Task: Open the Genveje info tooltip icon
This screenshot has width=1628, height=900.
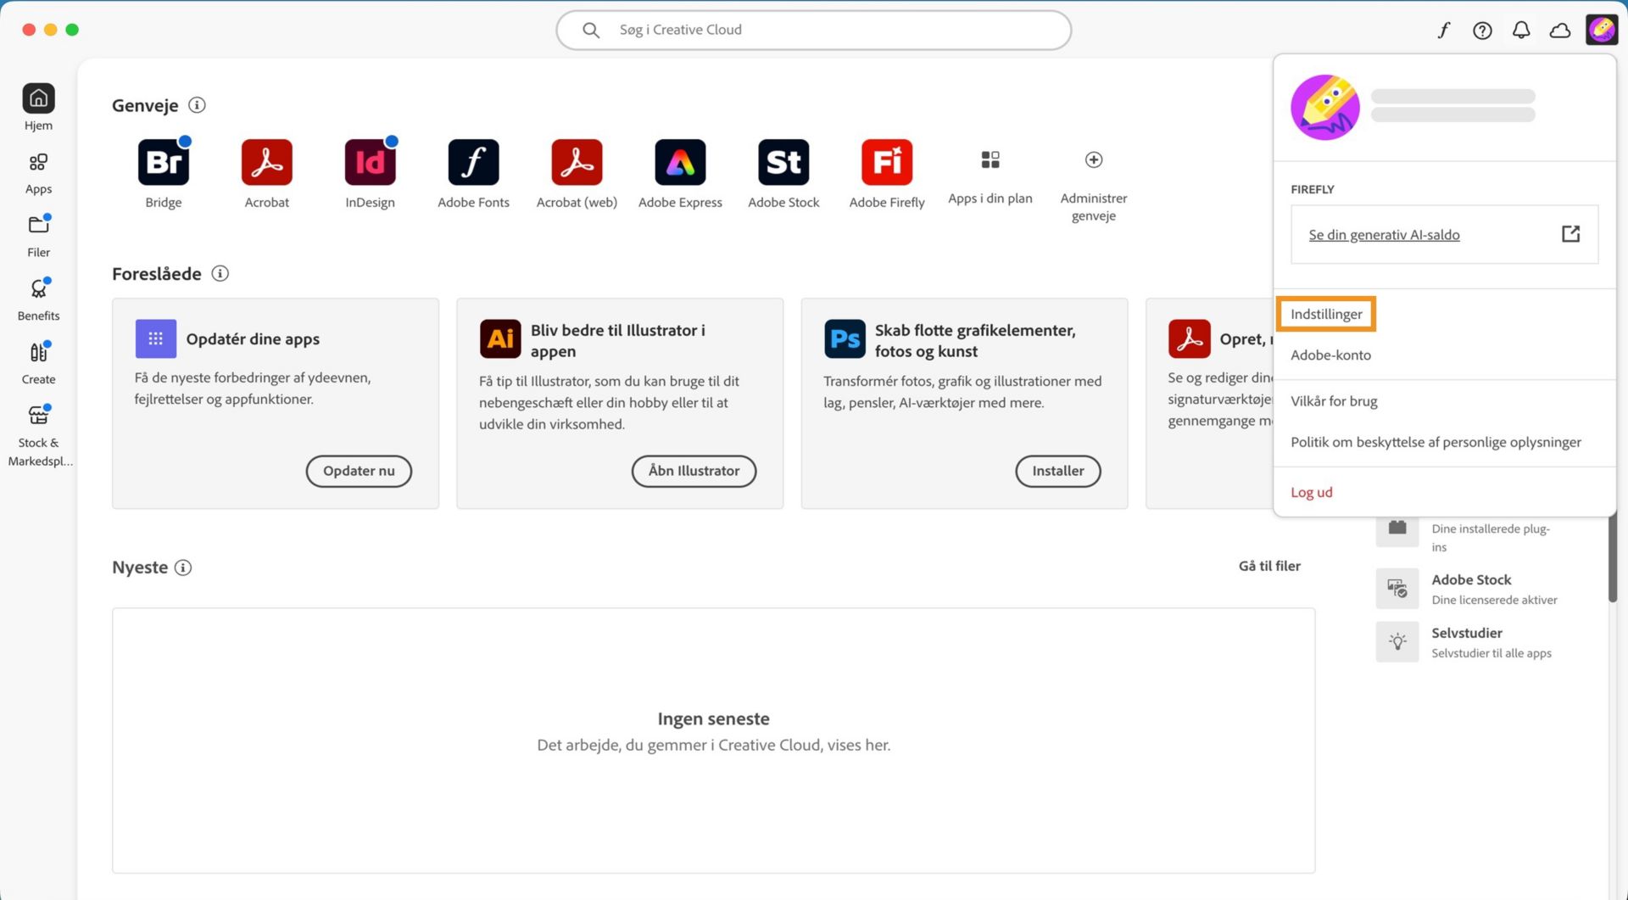Action: pos(197,105)
